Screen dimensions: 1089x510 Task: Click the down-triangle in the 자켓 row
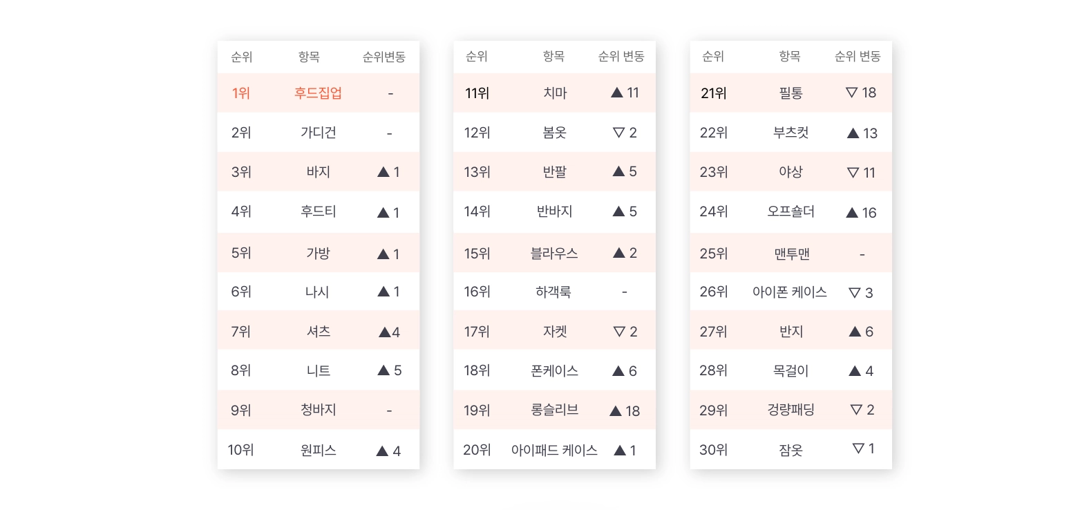619,332
